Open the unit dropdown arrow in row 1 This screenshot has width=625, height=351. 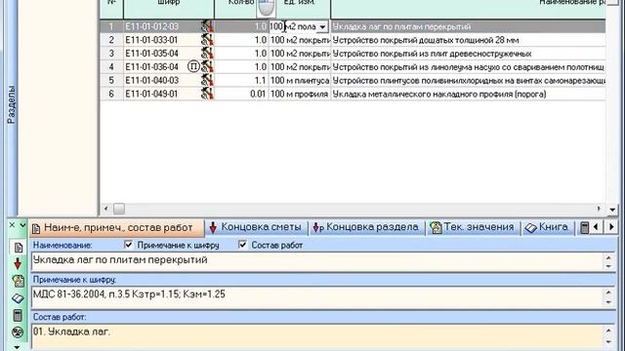tap(322, 27)
